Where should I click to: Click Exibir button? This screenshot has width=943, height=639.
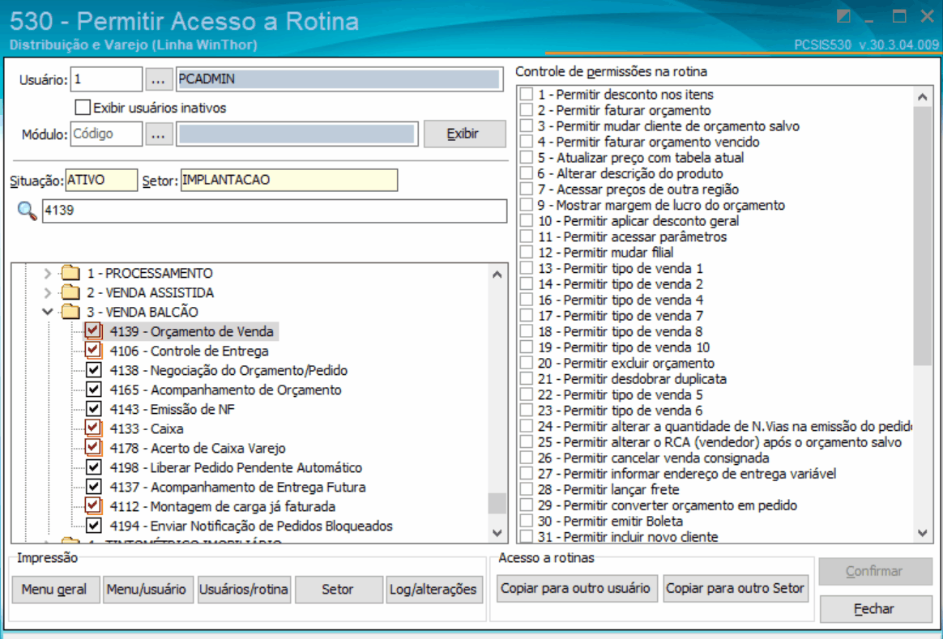click(464, 134)
